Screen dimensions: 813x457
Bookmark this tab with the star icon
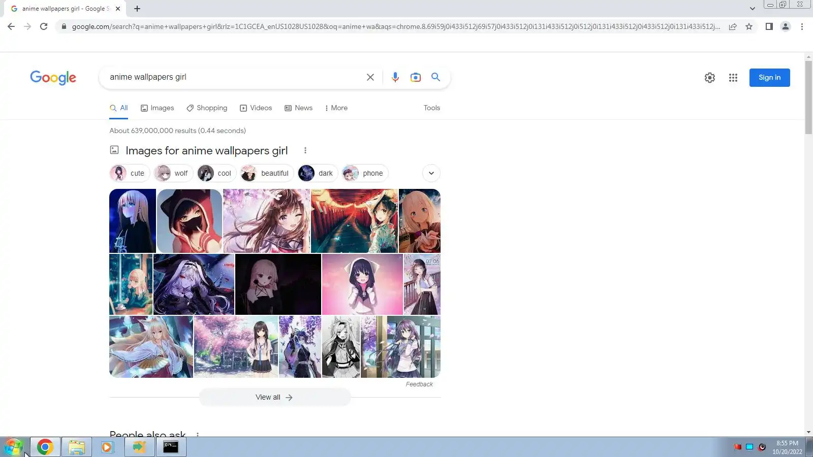(x=749, y=26)
